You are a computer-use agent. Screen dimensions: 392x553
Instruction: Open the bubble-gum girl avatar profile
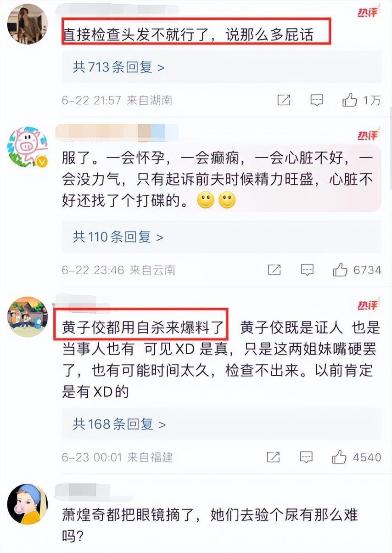28,504
